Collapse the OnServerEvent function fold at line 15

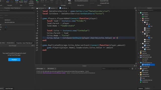[41, 45]
